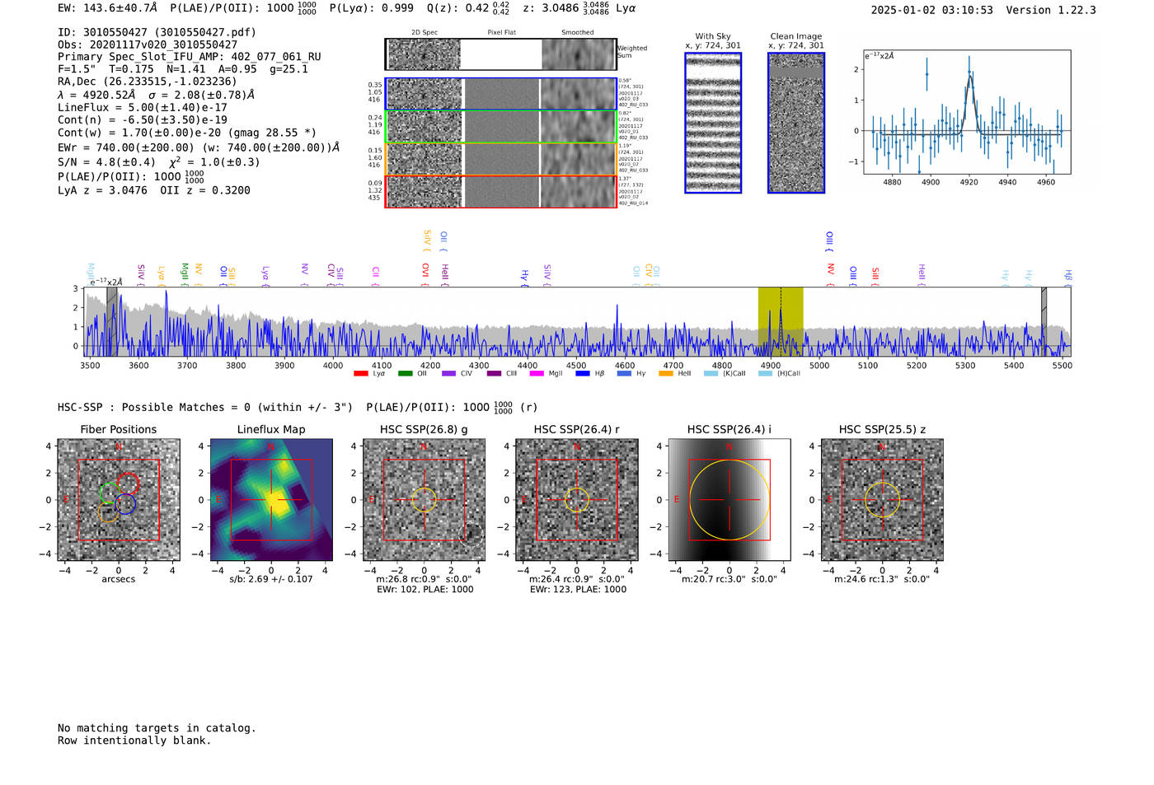
Task: Click the green fiber circle in Fiber Positions
Action: point(110,493)
